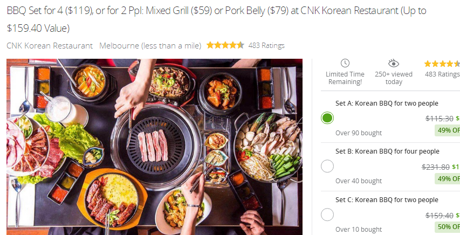This screenshot has width=460, height=235.
Task: Select Set A Korean BBQ for two radio
Action: [327, 118]
